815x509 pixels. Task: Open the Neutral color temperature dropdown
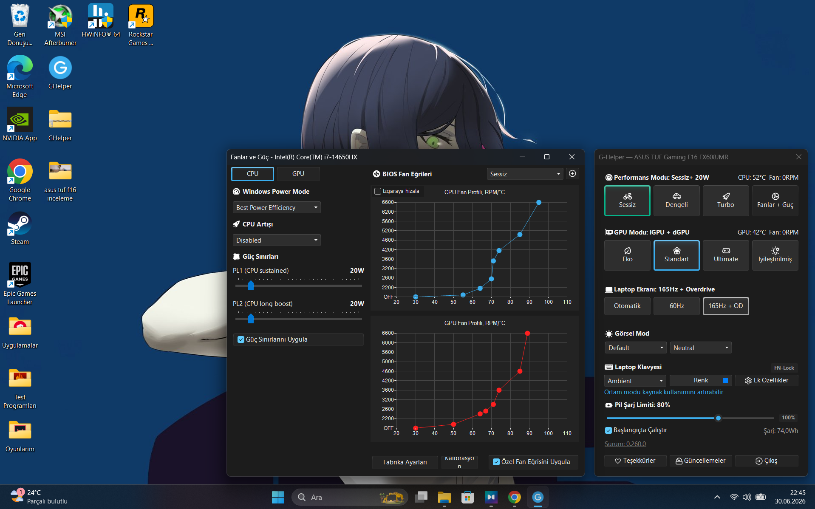tap(701, 348)
